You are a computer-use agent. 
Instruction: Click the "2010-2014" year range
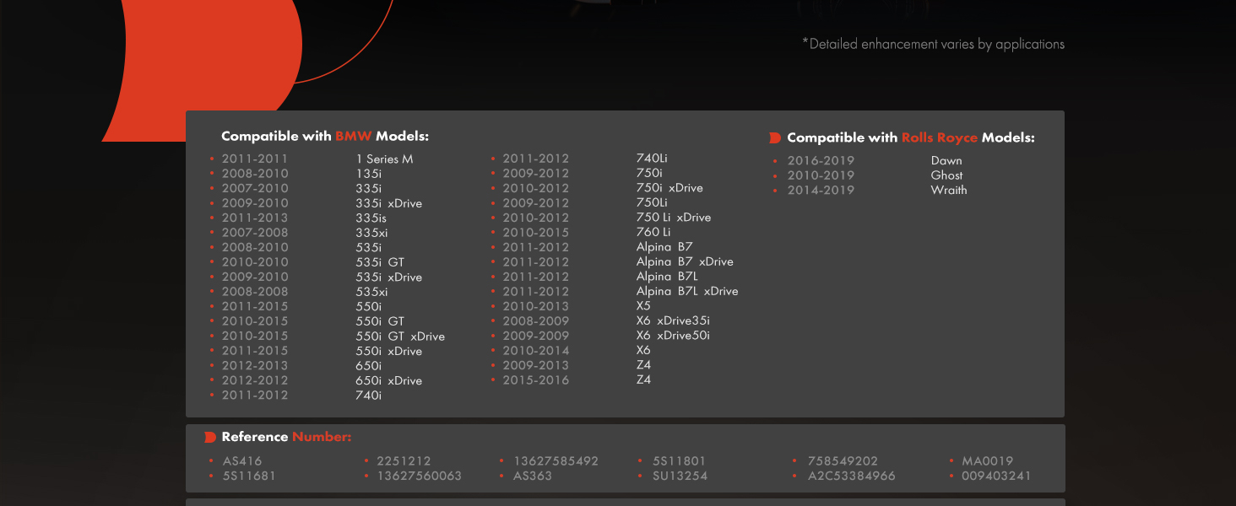(536, 350)
